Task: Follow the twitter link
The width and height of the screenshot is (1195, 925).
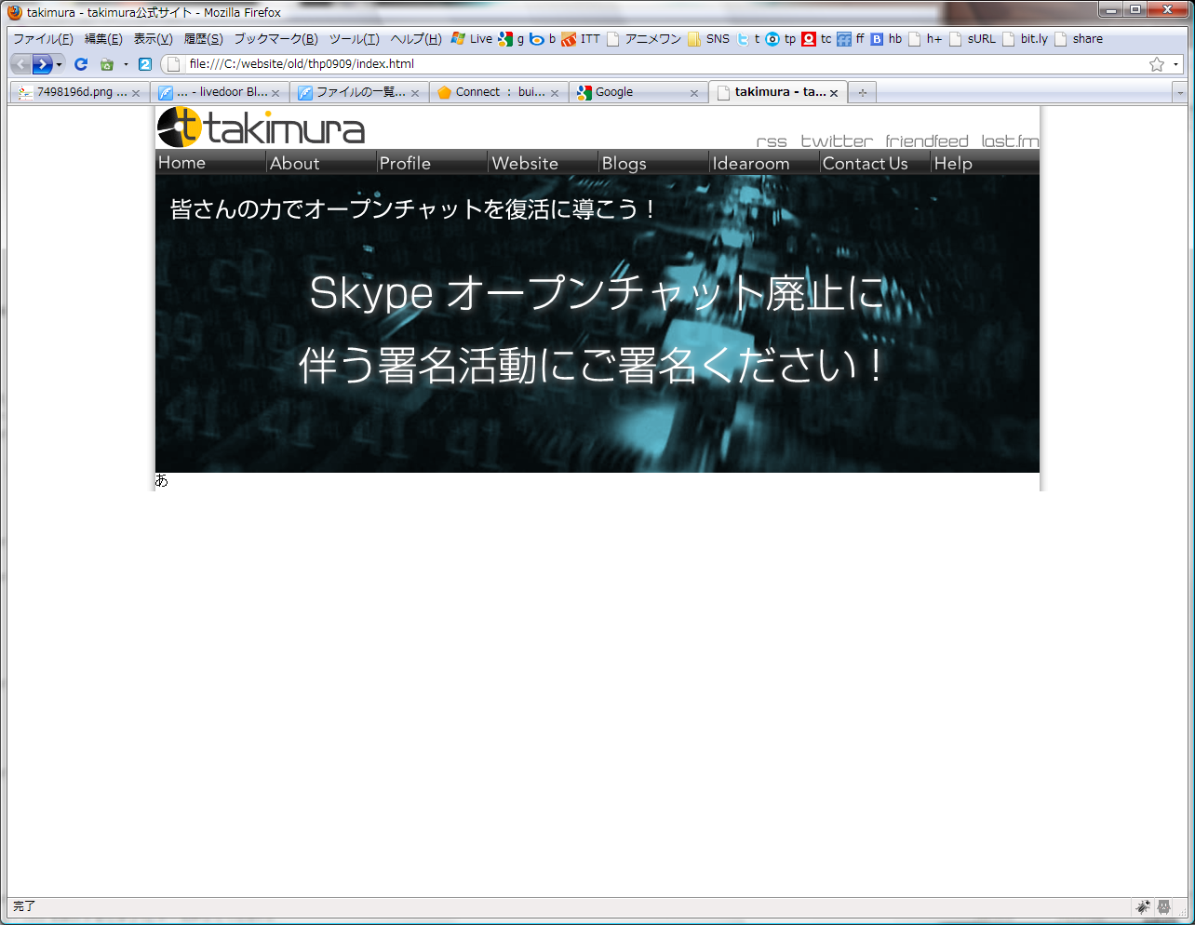Action: coord(837,141)
